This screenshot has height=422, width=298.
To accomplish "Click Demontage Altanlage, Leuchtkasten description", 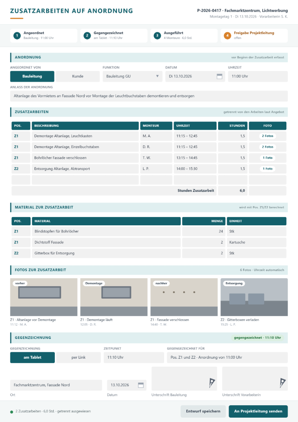I will [x=85, y=136].
